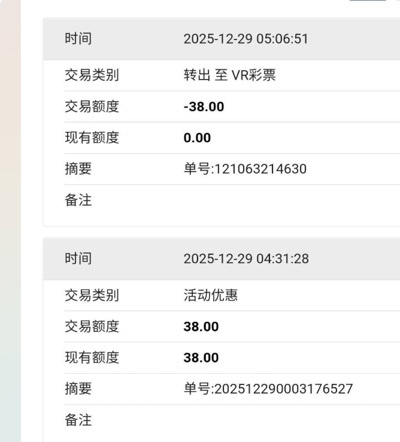Click the 备注 label in the VR彩票 record

pos(78,200)
